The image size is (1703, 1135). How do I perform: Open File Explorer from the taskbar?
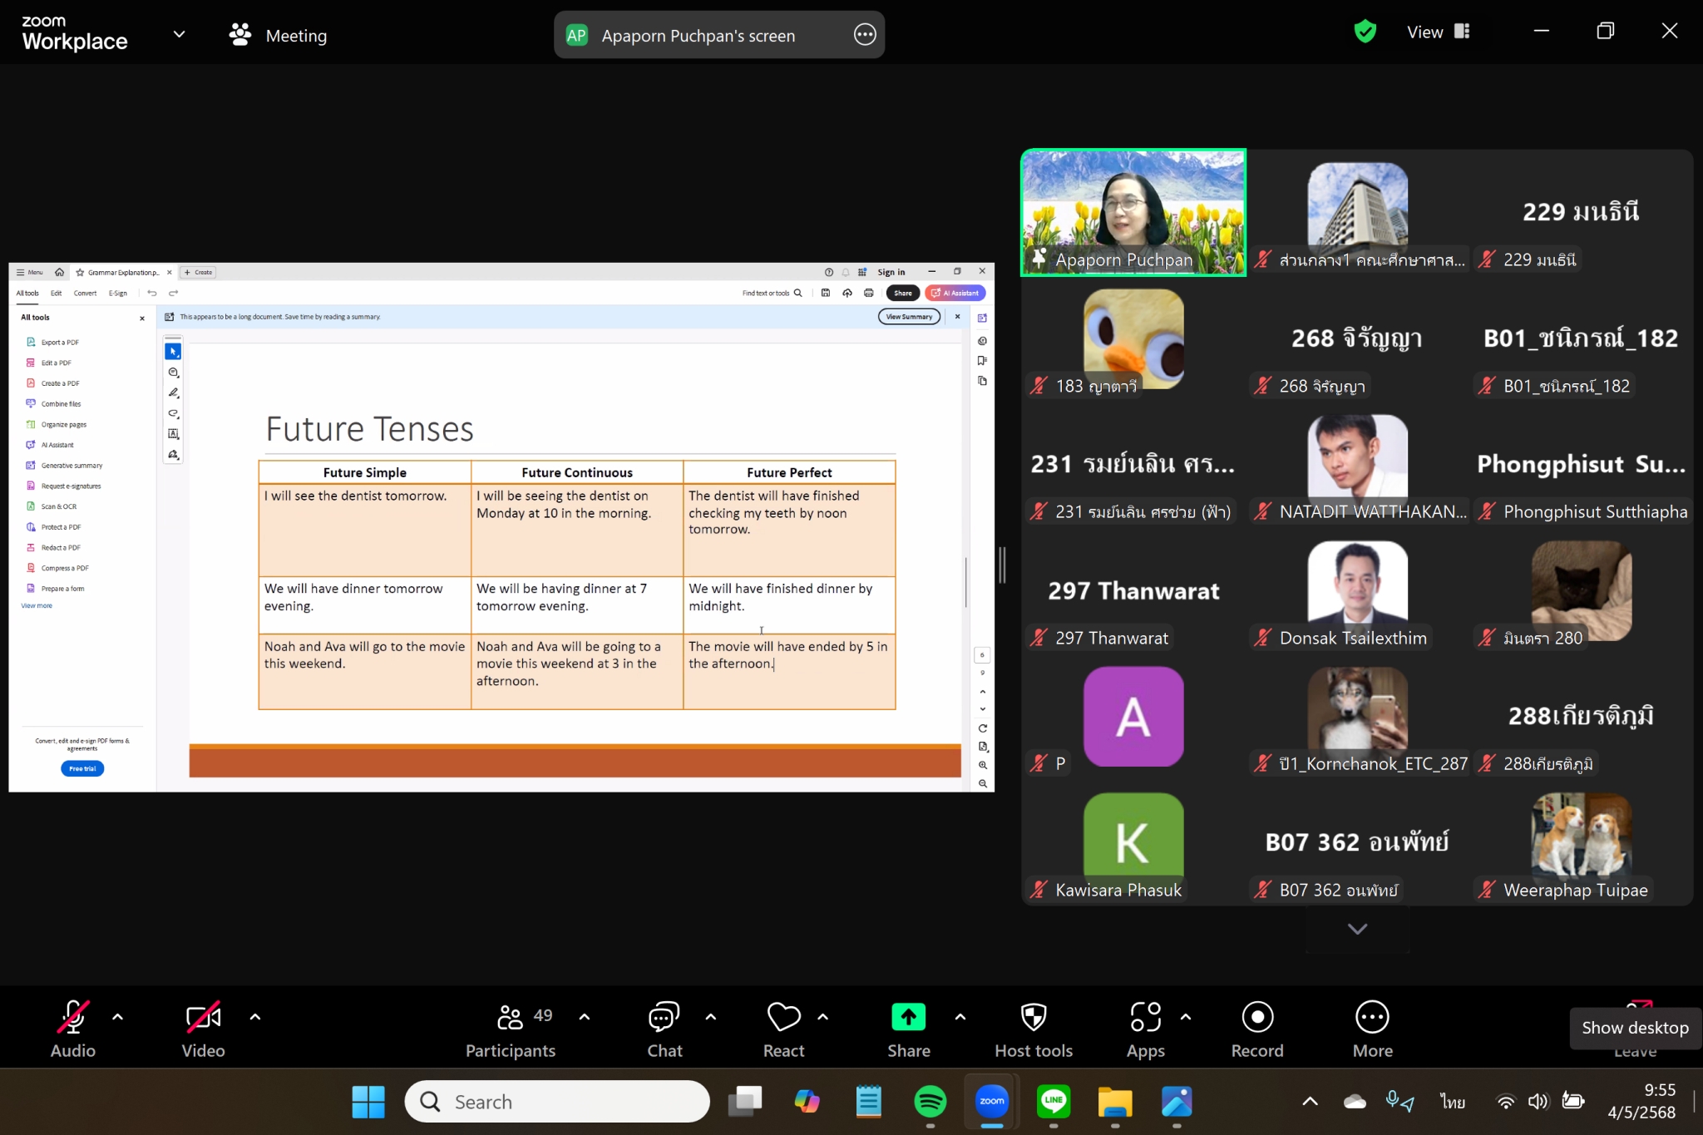tap(1115, 1102)
